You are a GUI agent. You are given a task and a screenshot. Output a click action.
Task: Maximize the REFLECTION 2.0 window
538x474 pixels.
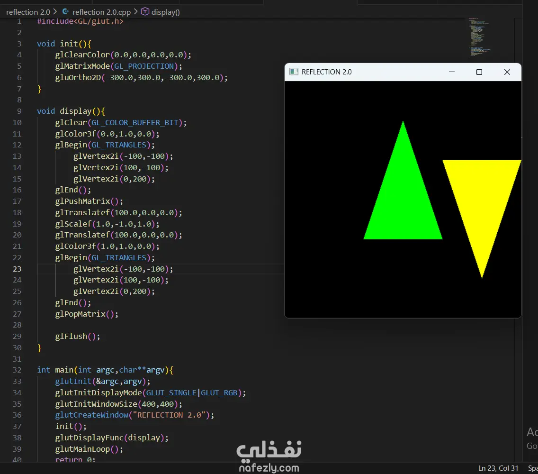(x=479, y=72)
